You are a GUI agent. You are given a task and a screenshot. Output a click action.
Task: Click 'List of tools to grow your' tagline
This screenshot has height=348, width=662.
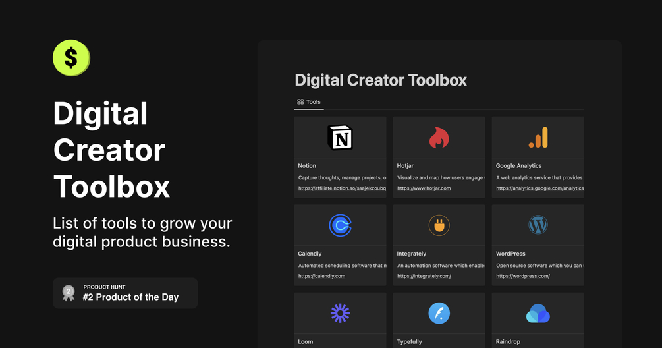pos(142,223)
